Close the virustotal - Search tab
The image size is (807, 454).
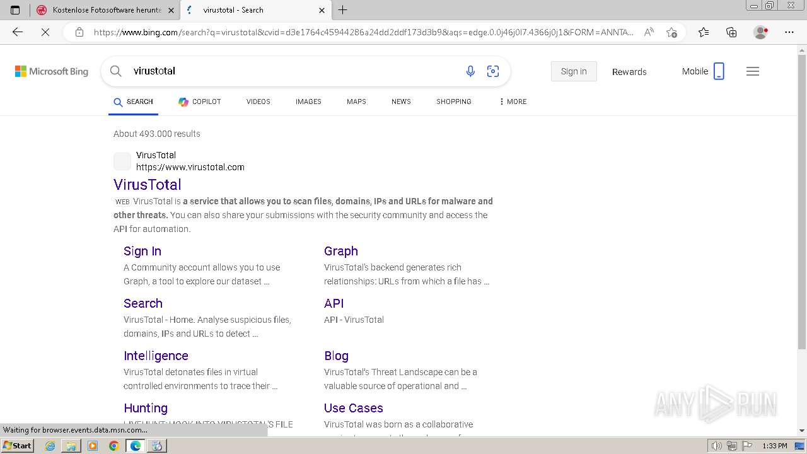pyautogui.click(x=322, y=10)
